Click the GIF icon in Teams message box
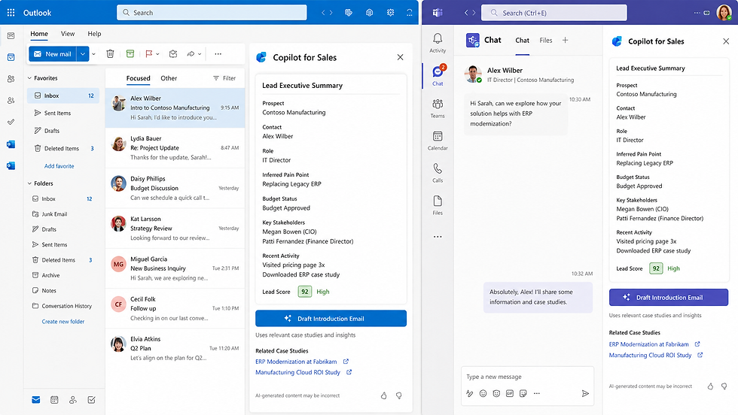 [510, 393]
